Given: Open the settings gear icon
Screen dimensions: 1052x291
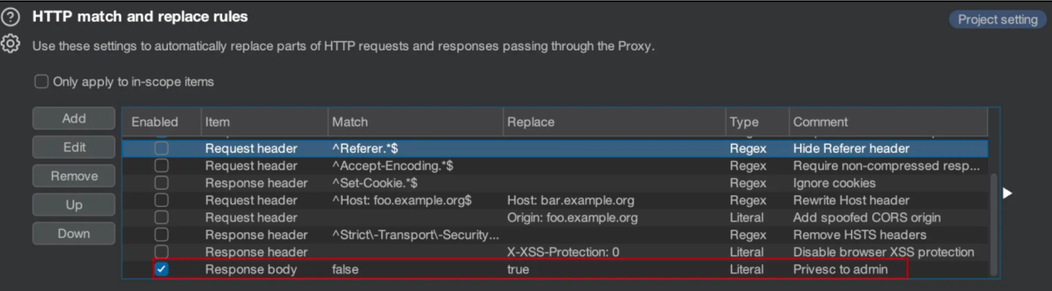Looking at the screenshot, I should pyautogui.click(x=10, y=44).
